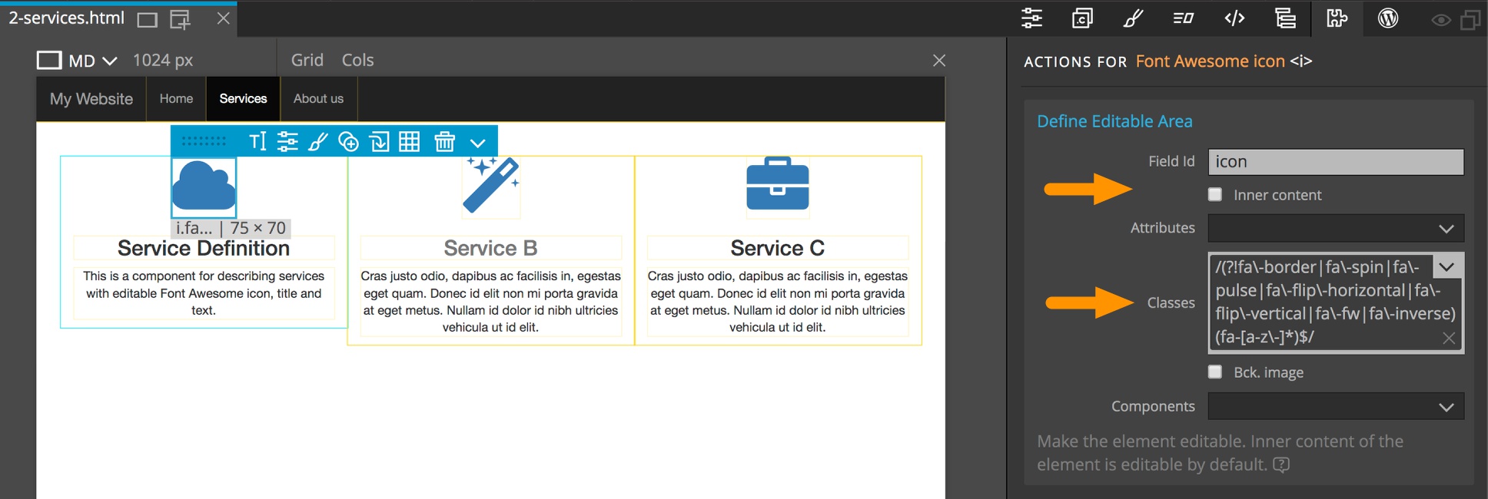Enable the Bck. image checkbox
The image size is (1488, 499).
click(1215, 372)
